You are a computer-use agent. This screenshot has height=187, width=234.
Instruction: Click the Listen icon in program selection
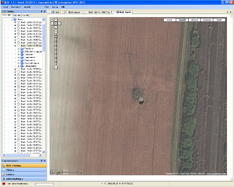pos(4,175)
